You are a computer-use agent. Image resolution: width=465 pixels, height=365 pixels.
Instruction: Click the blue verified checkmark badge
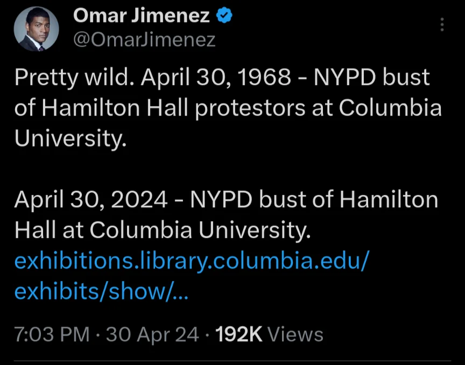point(224,16)
